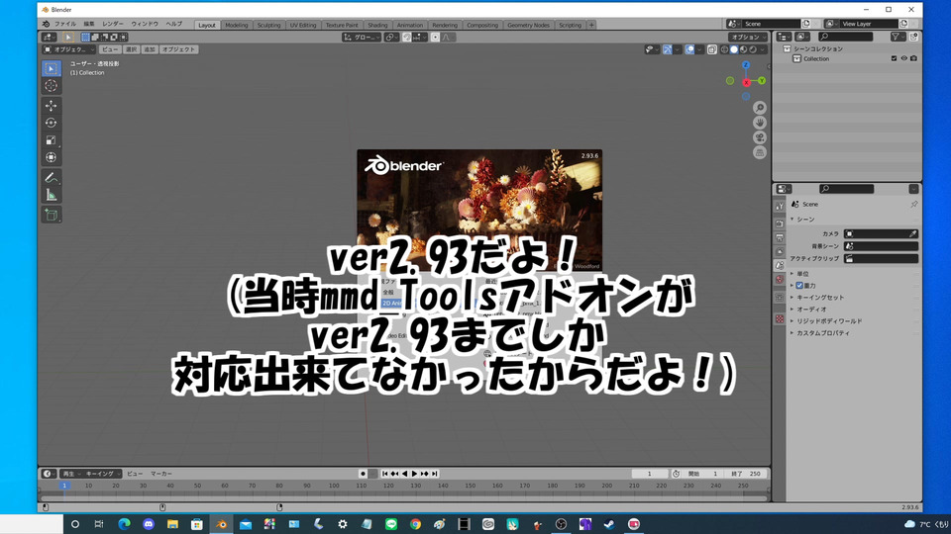
Task: Toggle auto keying record button
Action: (363, 474)
